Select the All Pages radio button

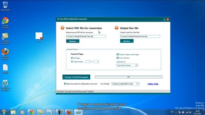72,58
